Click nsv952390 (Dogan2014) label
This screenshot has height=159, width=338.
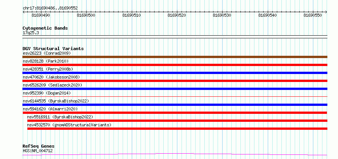pos(47,93)
